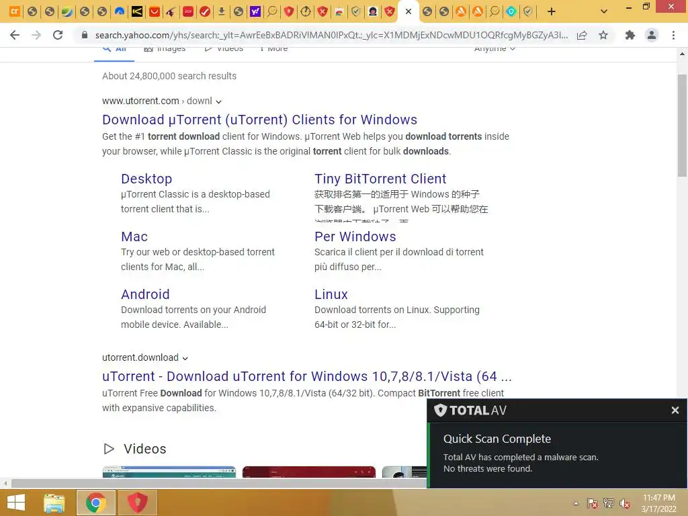688x516 pixels.
Task: Open 'Download µTorrent Clients for Windows' result
Action: pos(259,120)
